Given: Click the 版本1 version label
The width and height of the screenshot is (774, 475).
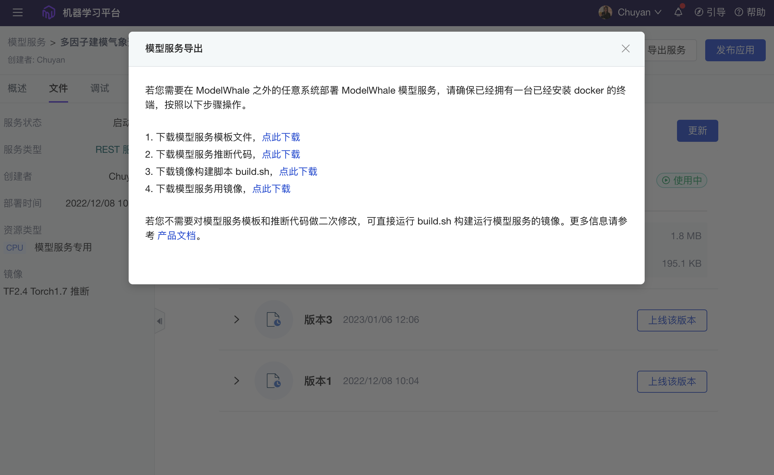Looking at the screenshot, I should (x=318, y=381).
